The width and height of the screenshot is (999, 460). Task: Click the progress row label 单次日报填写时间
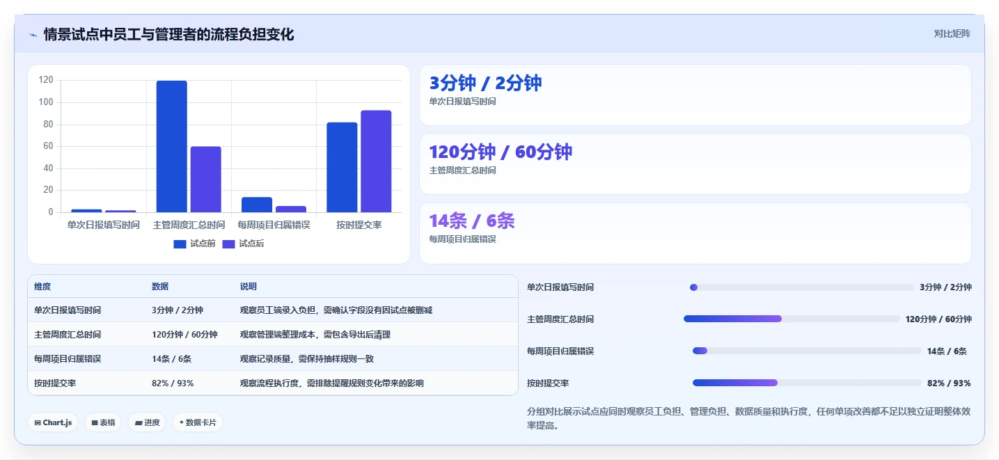560,287
